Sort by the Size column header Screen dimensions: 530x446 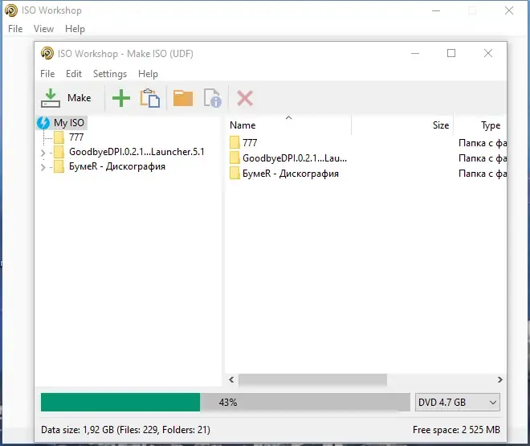tap(402, 125)
